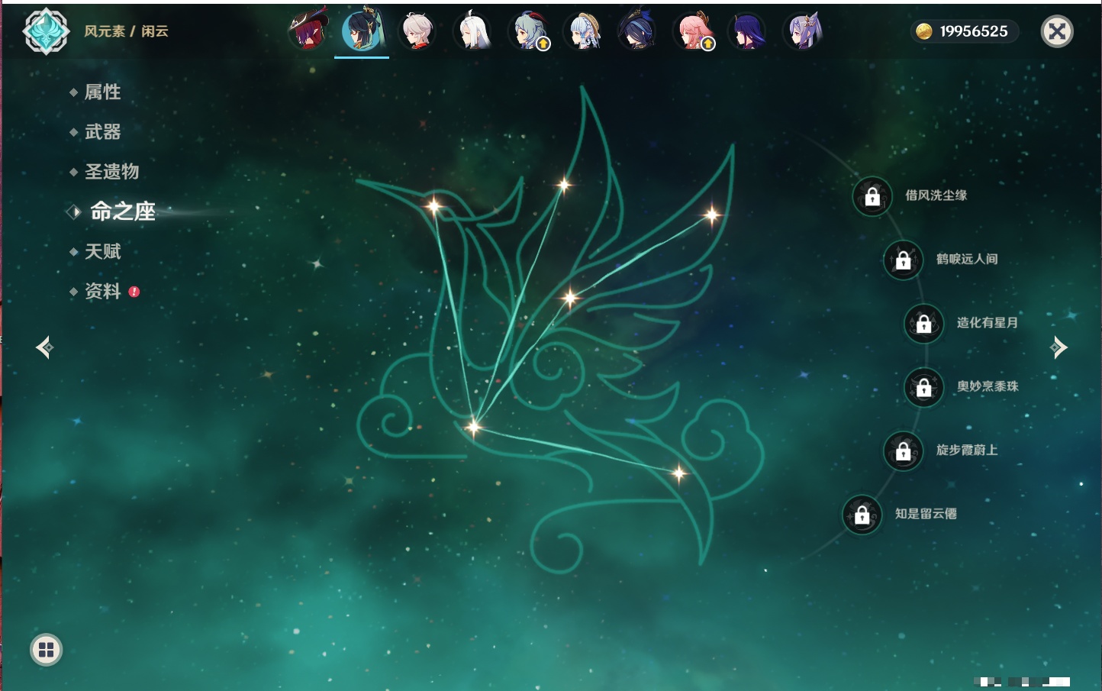Viewport: 1102px width, 691px height.
Task: Open the 奥妙烹黍珠 constellation label
Action: click(988, 386)
